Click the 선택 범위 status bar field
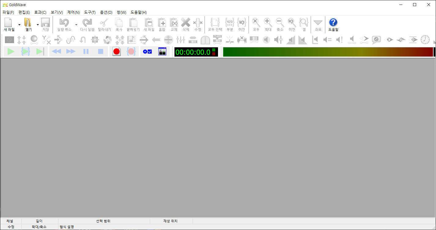The height and width of the screenshot is (230, 436). click(104, 221)
